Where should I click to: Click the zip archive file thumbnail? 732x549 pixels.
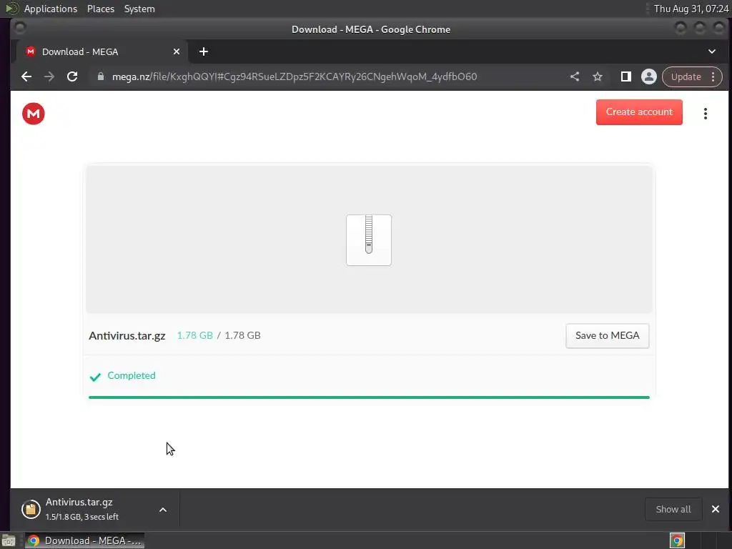(x=369, y=240)
